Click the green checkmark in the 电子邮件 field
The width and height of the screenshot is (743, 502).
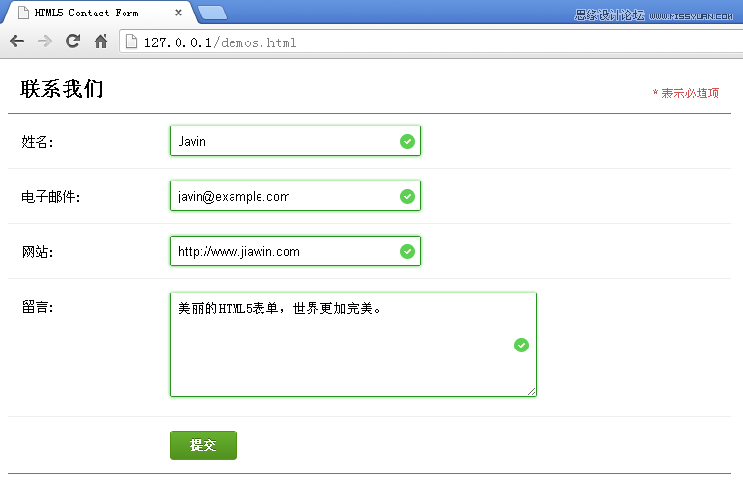(407, 196)
